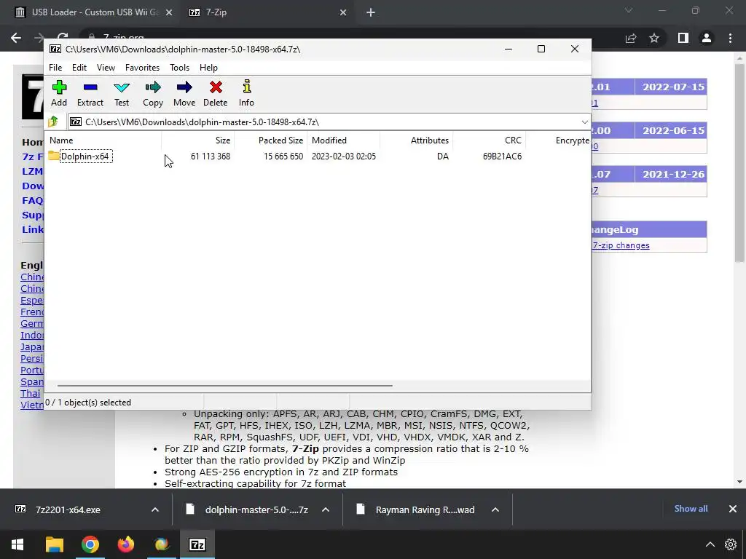Screen dimensions: 746x559
Task: Select the Move toolbar icon
Action: (184, 93)
